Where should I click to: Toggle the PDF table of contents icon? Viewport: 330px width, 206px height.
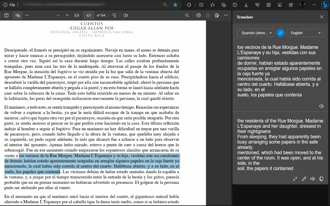coord(6,15)
